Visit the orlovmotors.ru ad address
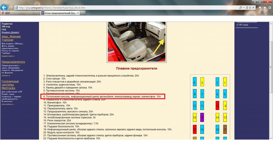Image resolution: width=273 pixels, height=153 pixels. [x=7, y=104]
